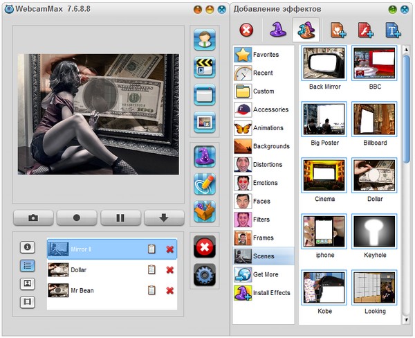415x338 pixels.
Task: Select the webcam person source icon
Action: (x=205, y=39)
